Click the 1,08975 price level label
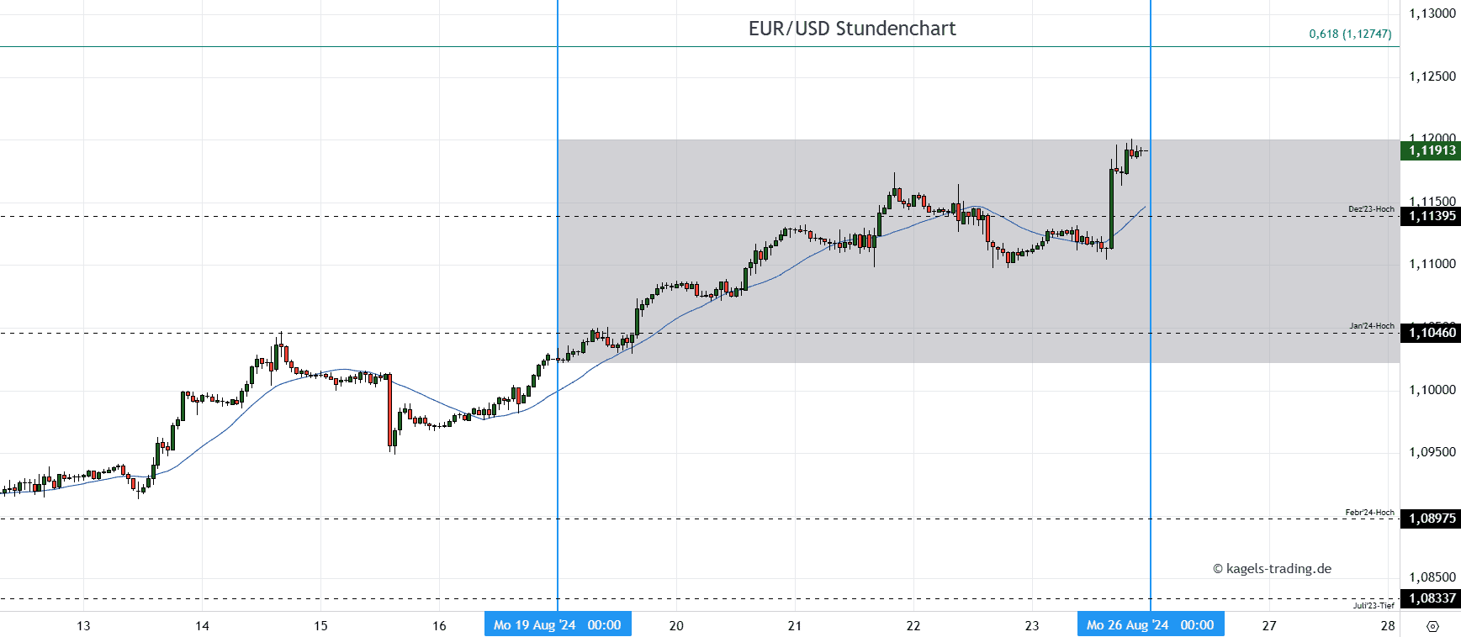This screenshot has width=1461, height=637. (1431, 519)
